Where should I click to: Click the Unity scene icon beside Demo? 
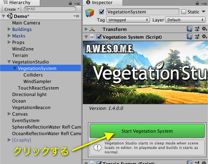pos(10,16)
